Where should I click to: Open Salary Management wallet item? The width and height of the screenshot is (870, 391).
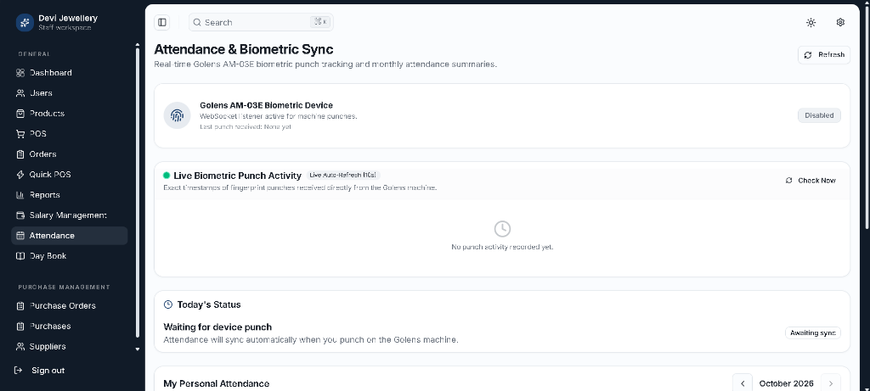[70, 215]
